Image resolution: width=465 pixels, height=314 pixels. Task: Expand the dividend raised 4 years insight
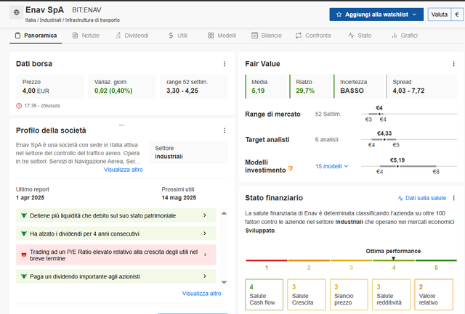[x=116, y=234]
